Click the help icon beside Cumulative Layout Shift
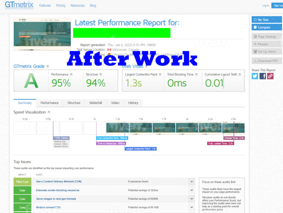Image resolution: width=283 pixels, height=213 pixels. pos(240,74)
